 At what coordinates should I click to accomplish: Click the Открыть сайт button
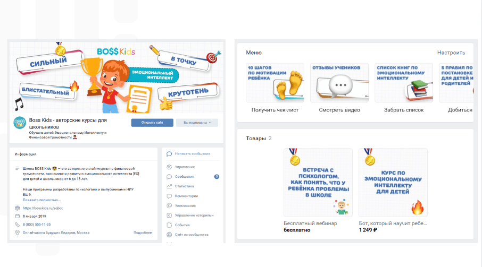(152, 123)
